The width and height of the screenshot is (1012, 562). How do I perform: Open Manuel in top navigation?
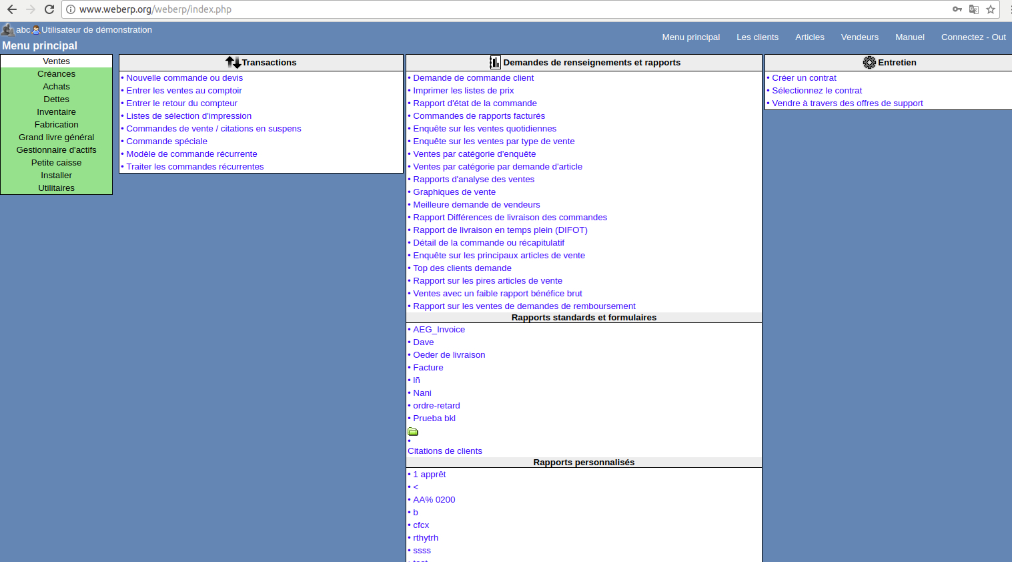coord(910,37)
